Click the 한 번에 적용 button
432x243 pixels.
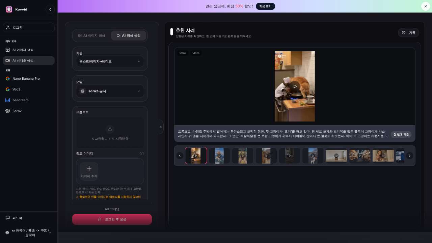(401, 134)
